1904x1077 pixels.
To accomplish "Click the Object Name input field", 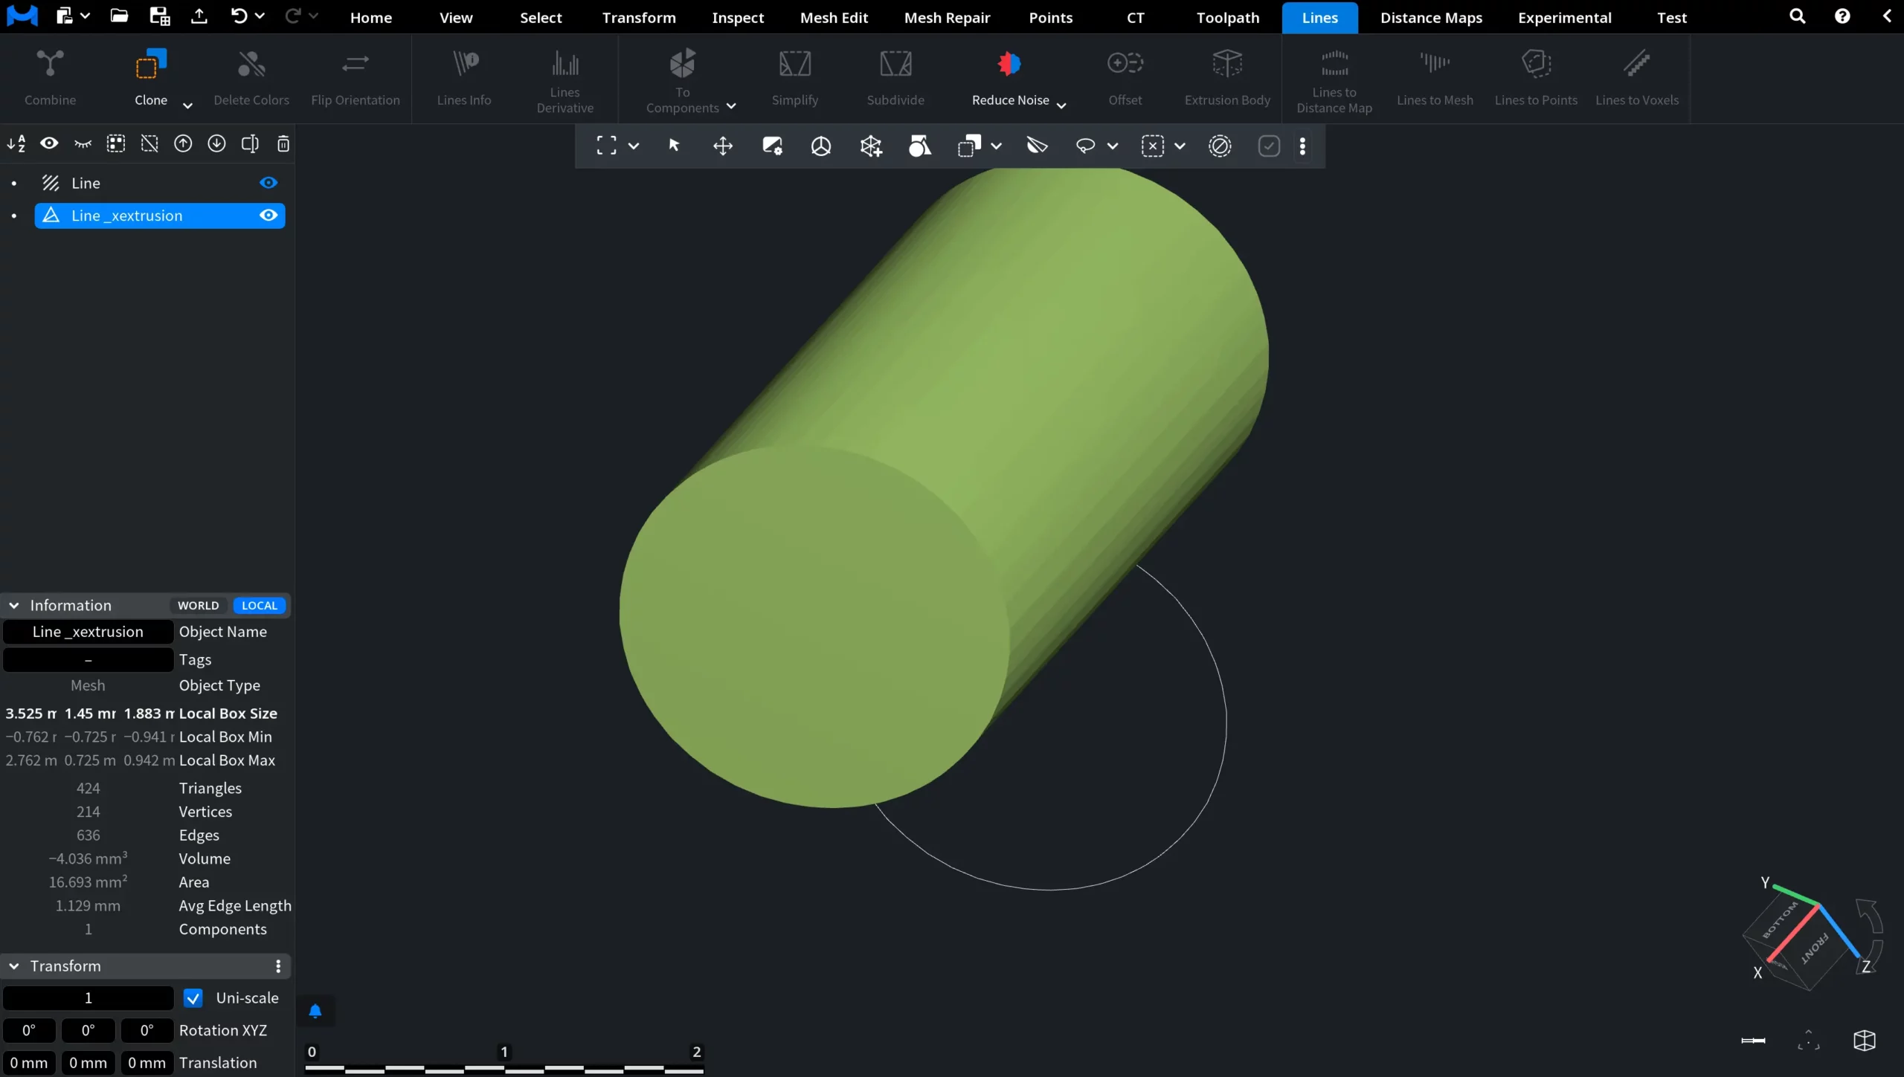I will pyautogui.click(x=88, y=632).
